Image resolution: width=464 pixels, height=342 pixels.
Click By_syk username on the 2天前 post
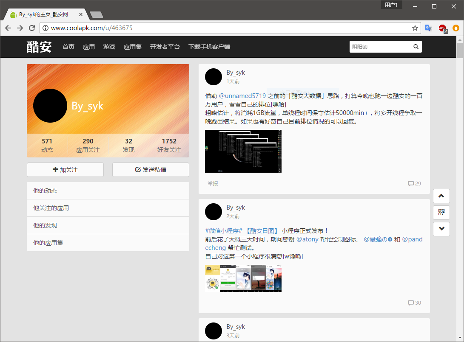[x=236, y=207]
